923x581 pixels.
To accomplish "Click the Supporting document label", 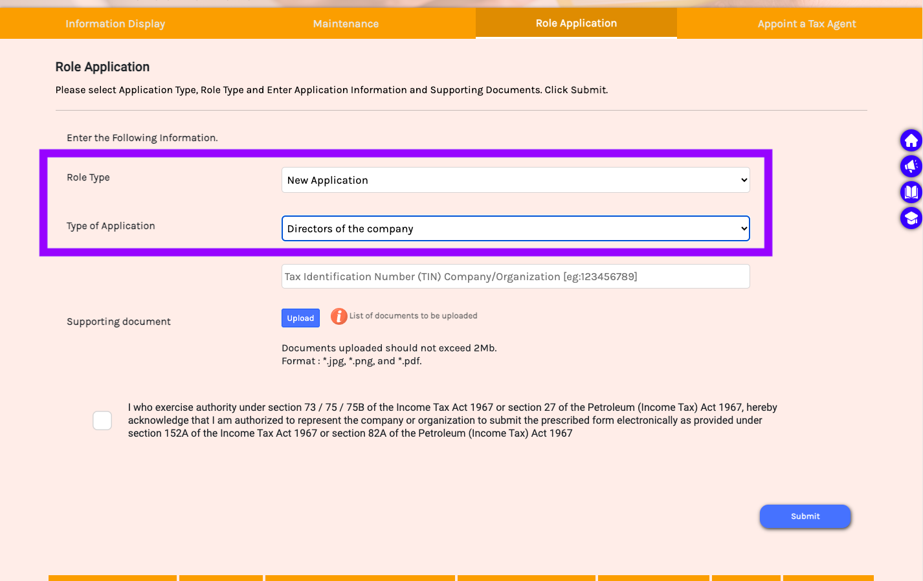I will (x=118, y=322).
